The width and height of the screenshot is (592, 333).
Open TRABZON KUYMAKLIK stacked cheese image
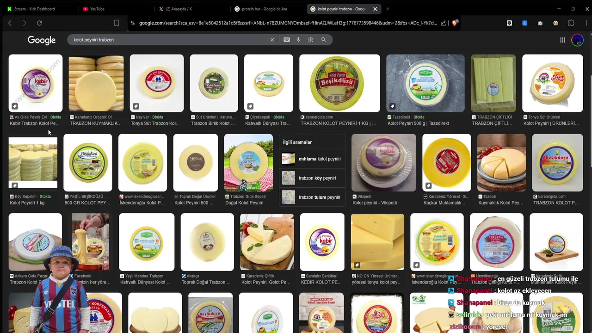[96, 83]
